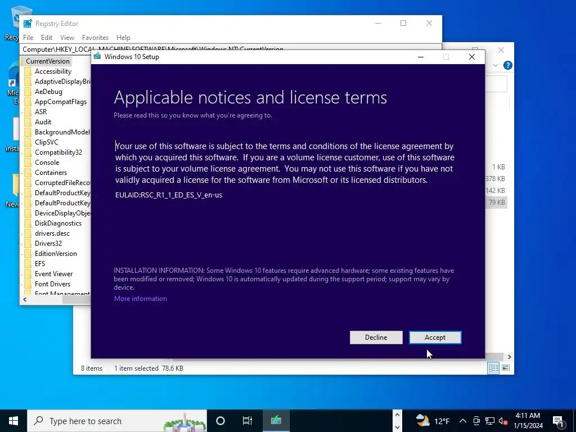Viewport: 576px width, 432px height.
Task: Select the EditionVersion registry key
Action: (56, 254)
